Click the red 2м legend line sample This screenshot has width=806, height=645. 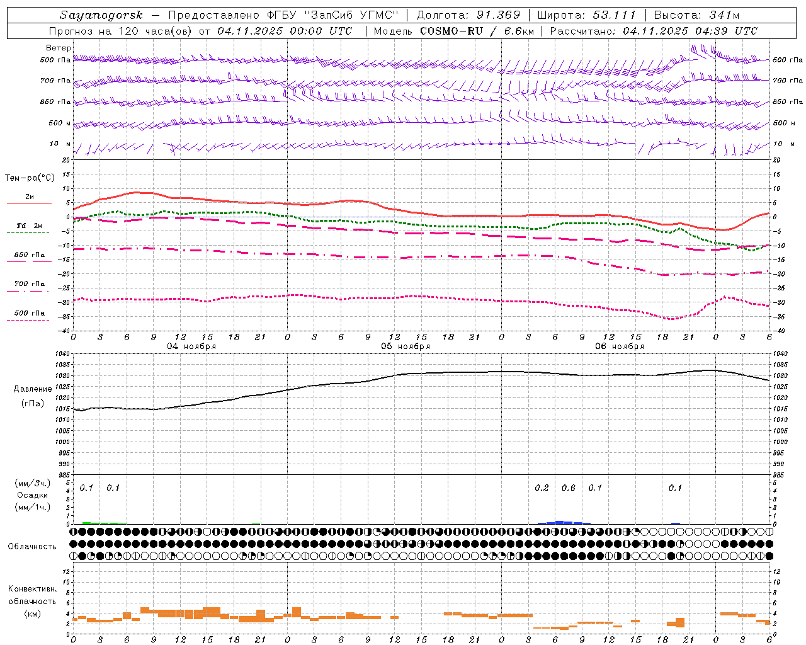click(29, 203)
